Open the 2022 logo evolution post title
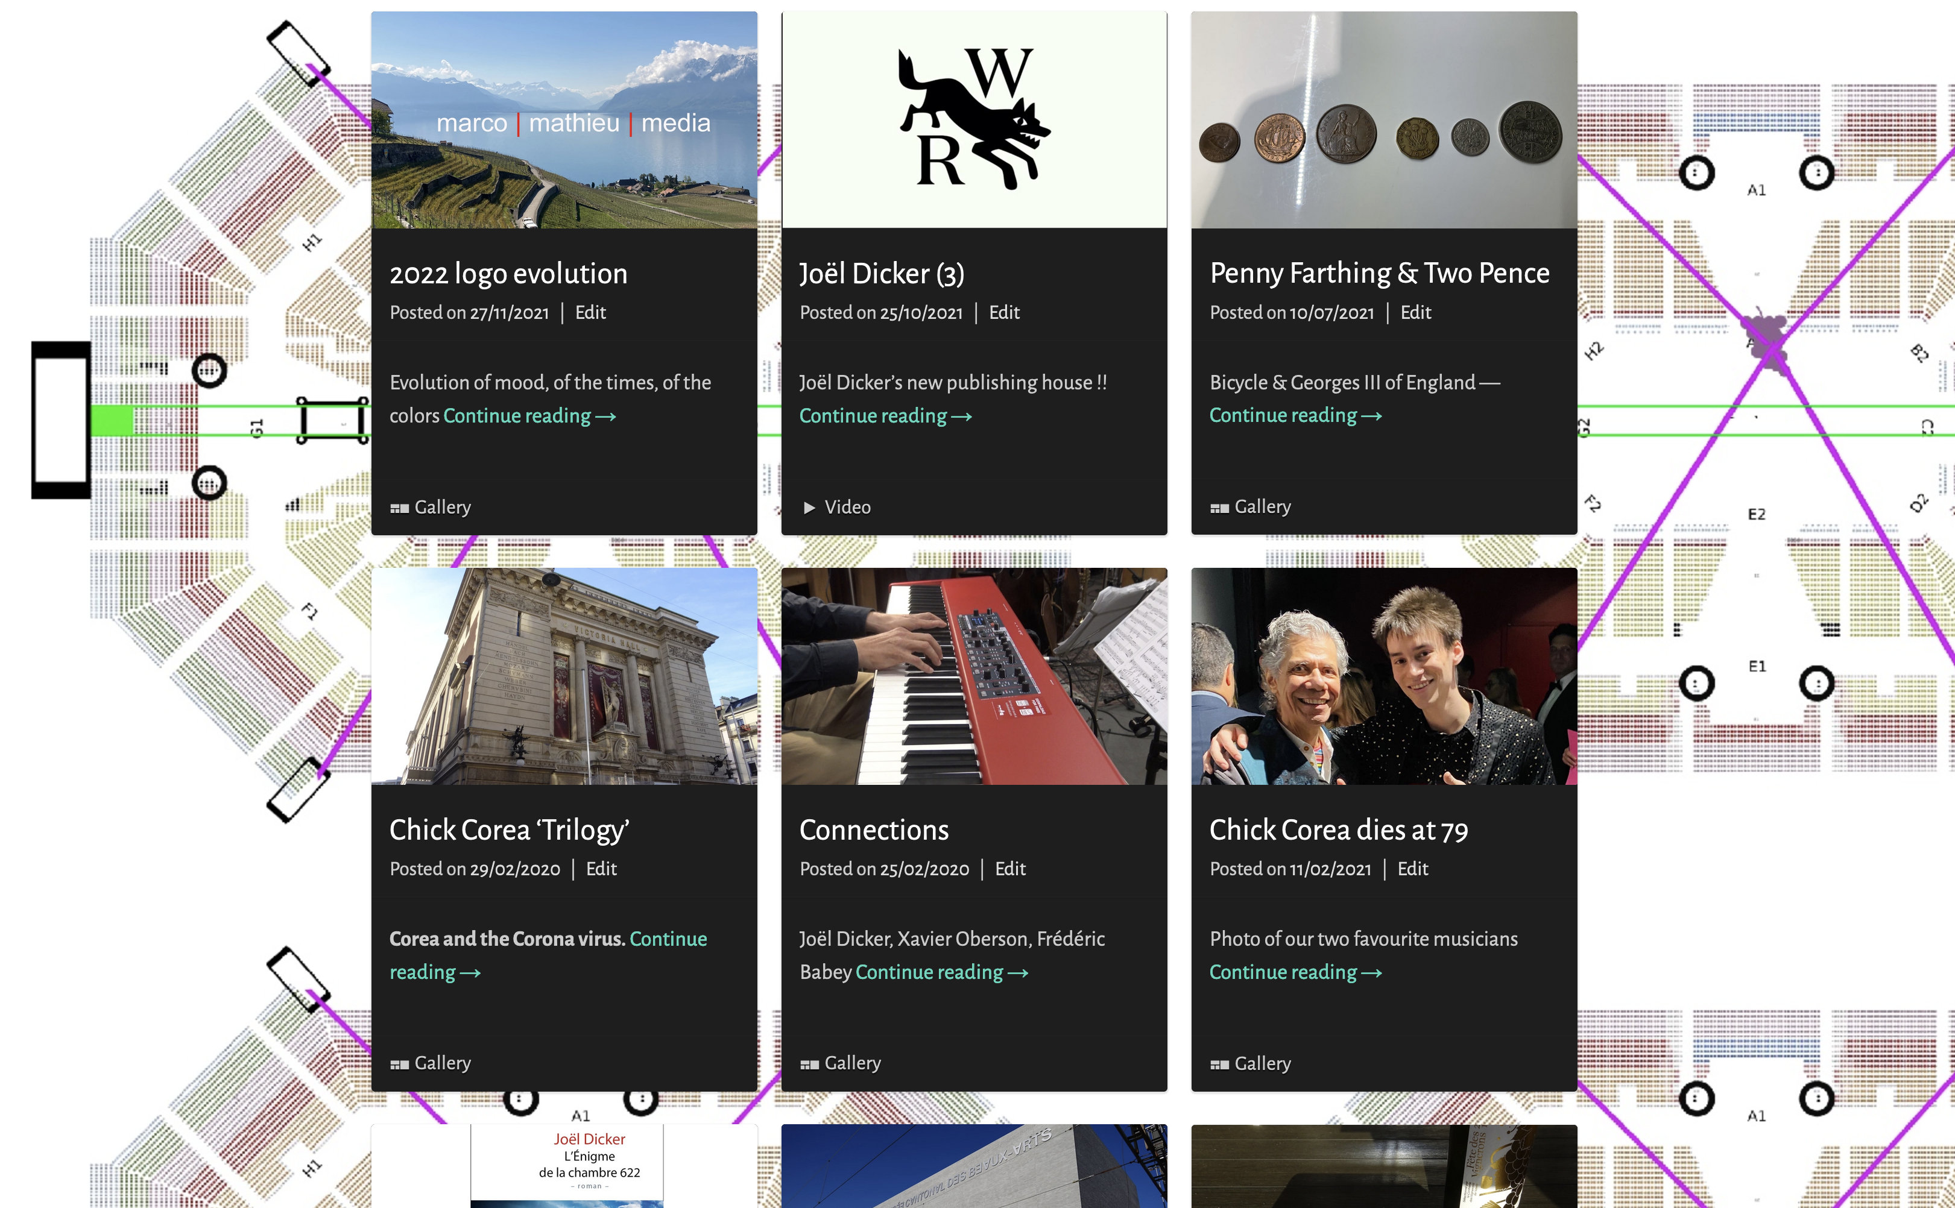The image size is (1955, 1208). point(508,274)
